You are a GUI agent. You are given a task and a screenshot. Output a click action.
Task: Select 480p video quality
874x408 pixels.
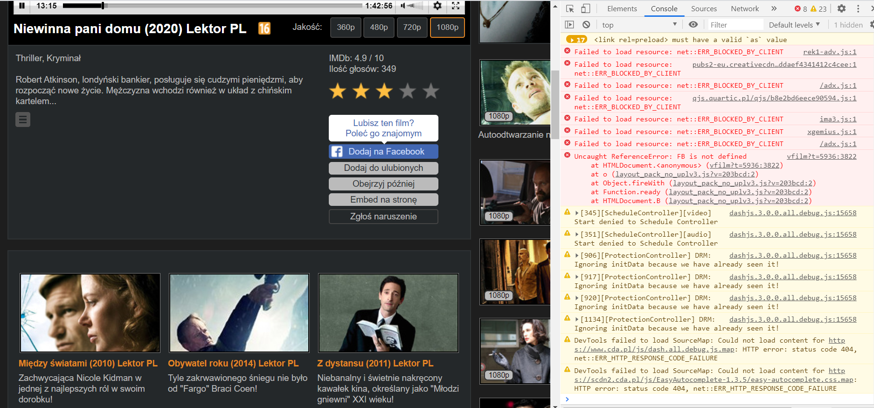pos(379,28)
